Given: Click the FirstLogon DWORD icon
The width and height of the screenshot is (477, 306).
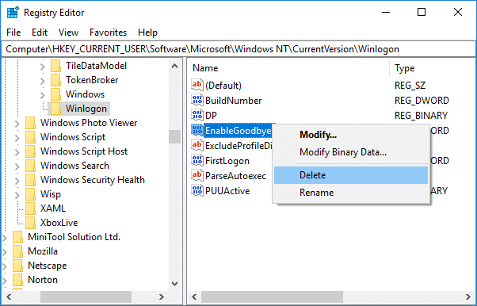Looking at the screenshot, I should (x=197, y=160).
